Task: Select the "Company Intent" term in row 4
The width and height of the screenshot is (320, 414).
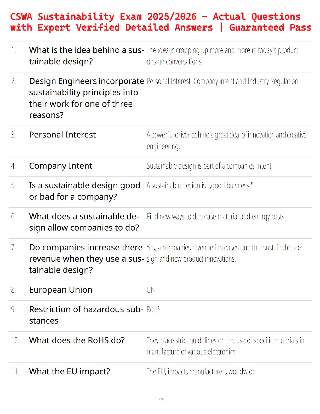Action: coord(61,166)
